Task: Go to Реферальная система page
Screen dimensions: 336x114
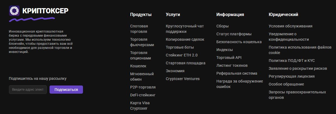Action: click(x=237, y=73)
